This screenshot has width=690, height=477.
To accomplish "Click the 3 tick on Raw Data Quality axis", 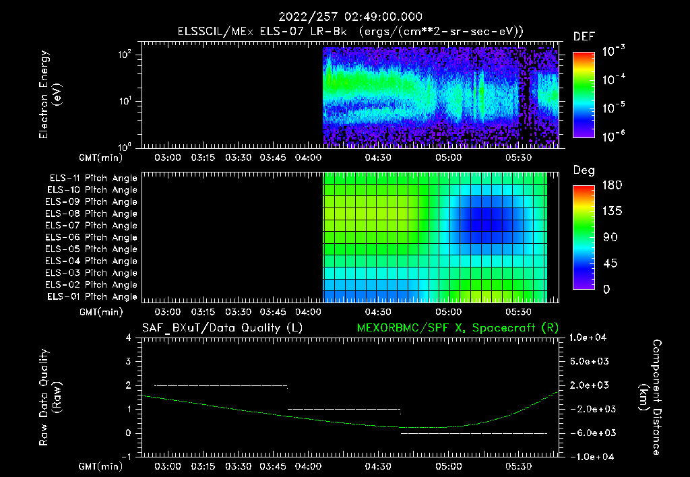I will (129, 362).
